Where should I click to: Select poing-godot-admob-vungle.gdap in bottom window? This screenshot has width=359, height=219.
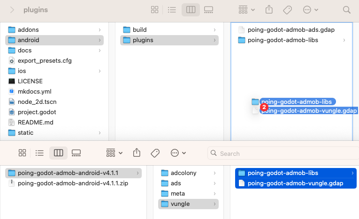point(296,183)
